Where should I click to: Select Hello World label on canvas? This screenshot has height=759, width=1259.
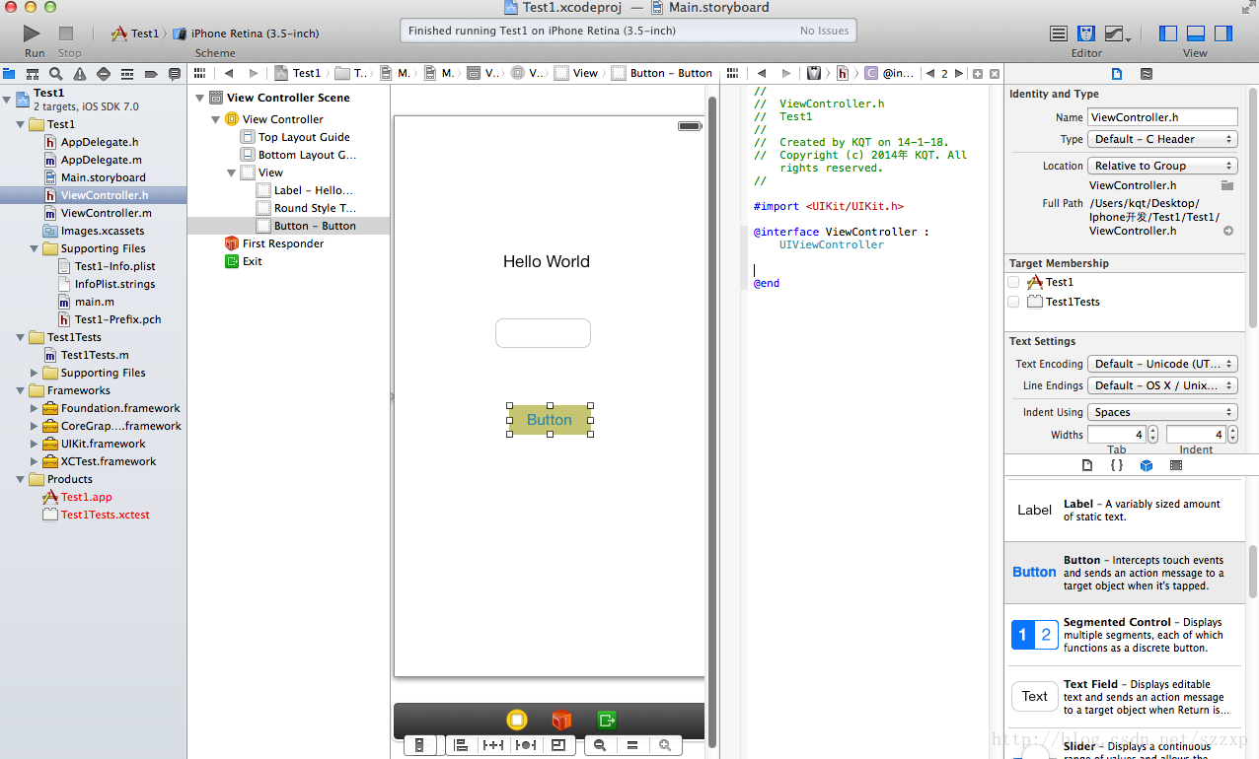(x=547, y=262)
